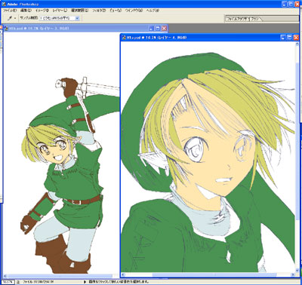Switch to the File Browser palette-well tab

tap(238, 19)
